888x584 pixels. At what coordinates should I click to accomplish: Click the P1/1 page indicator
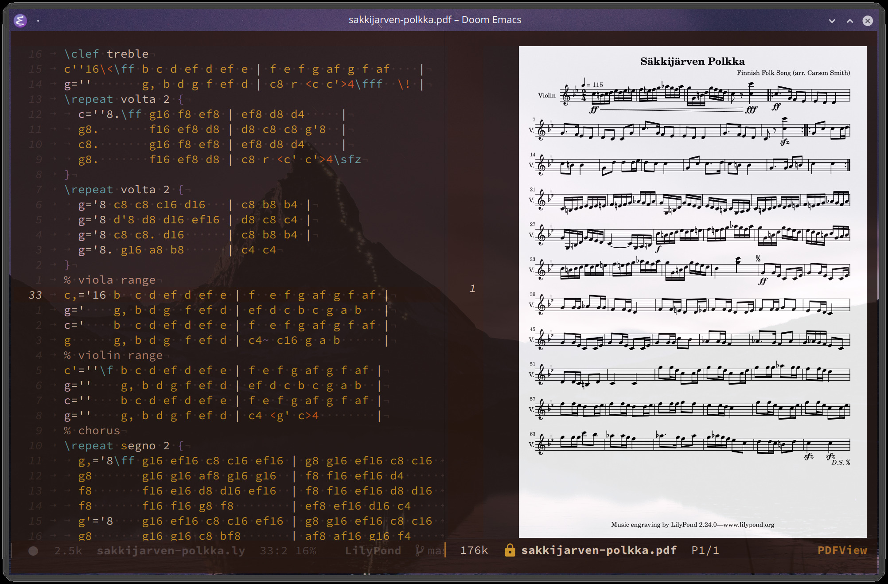[x=705, y=550]
